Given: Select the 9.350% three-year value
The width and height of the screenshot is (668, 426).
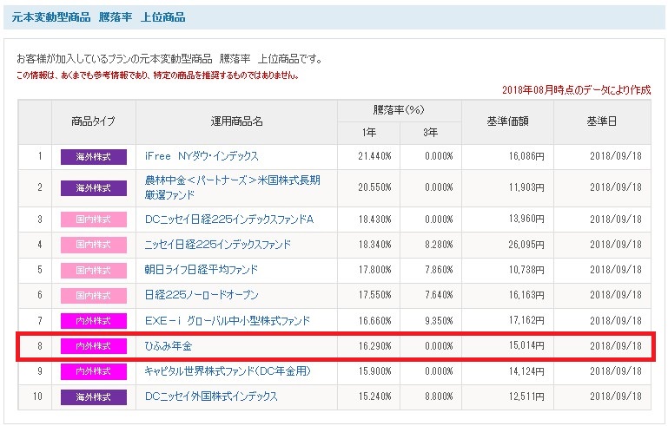Looking at the screenshot, I should (439, 320).
